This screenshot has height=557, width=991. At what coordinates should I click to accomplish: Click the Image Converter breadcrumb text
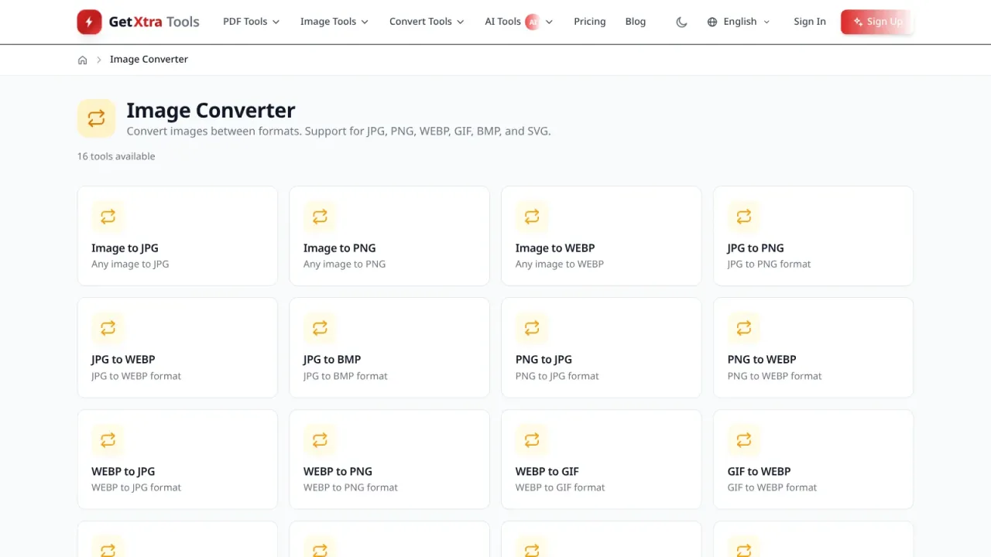149,60
